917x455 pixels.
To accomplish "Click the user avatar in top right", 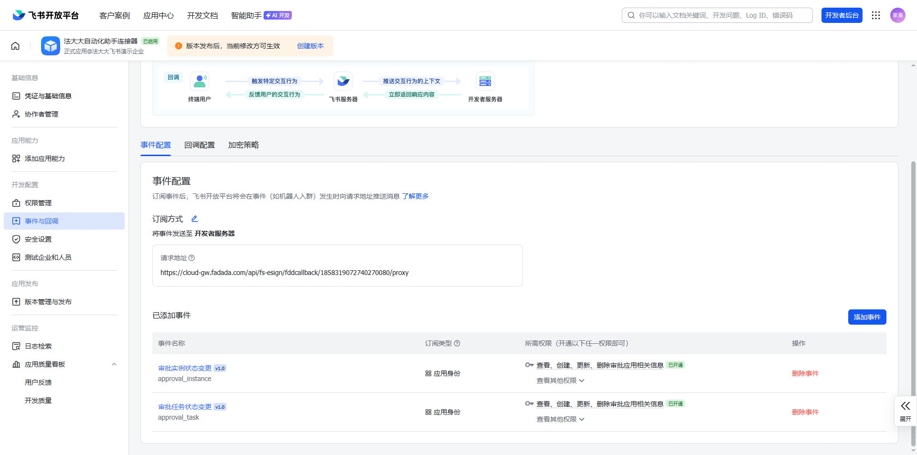I will [897, 15].
